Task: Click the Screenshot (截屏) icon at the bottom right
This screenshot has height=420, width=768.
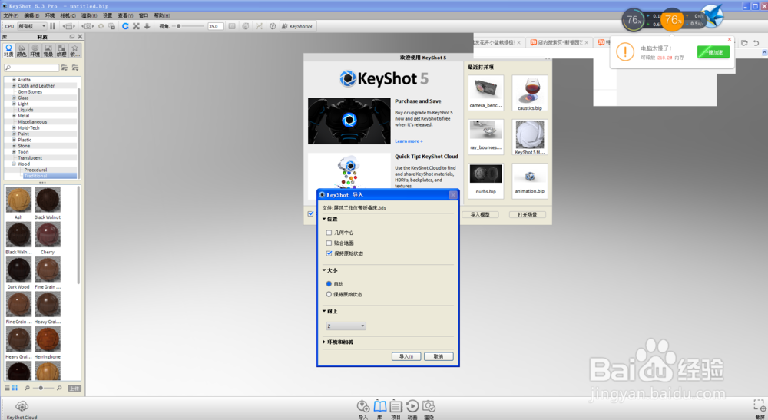Action: click(760, 405)
